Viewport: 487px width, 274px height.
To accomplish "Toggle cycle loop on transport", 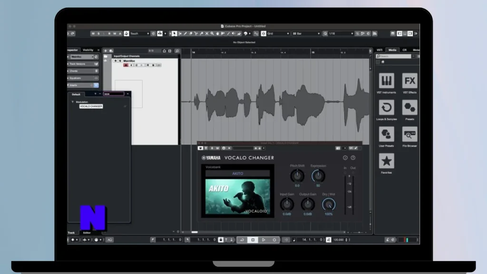I will tap(242, 240).
